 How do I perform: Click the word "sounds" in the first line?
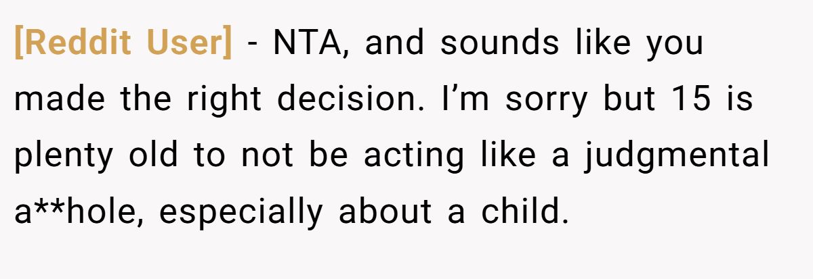tap(500, 43)
